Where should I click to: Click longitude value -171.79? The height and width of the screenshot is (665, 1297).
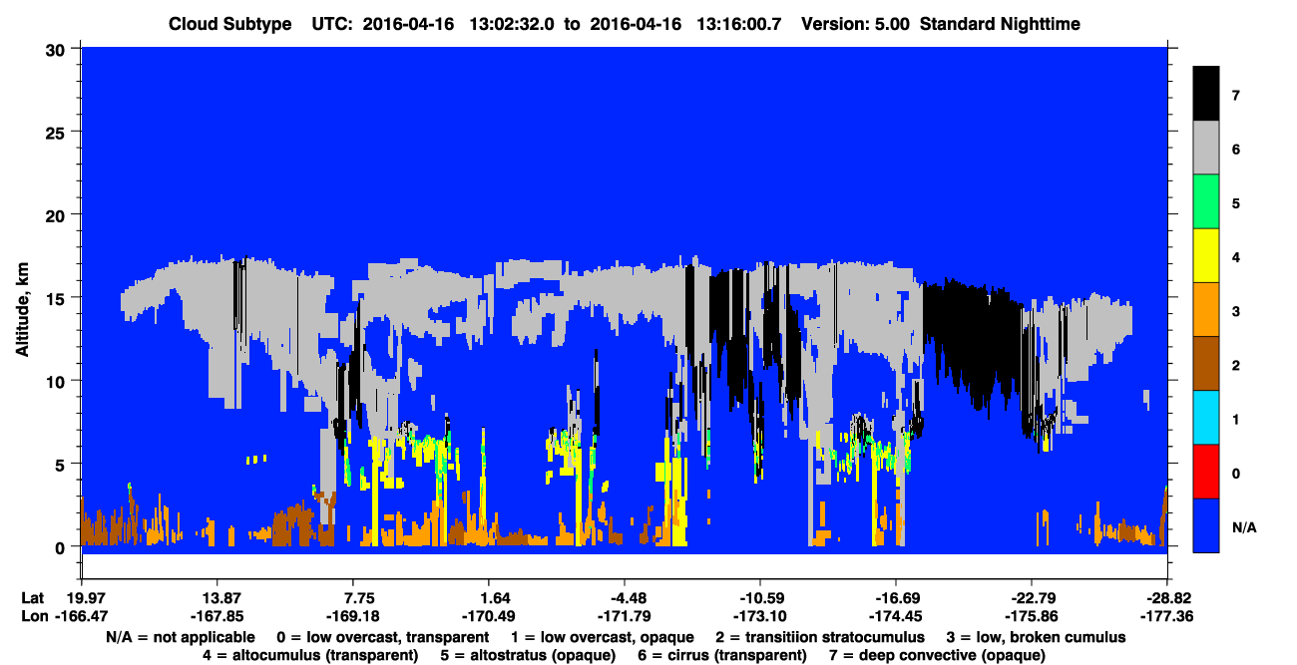(x=624, y=616)
